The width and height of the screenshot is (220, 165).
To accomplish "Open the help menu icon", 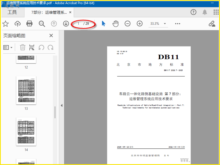I will (193, 12).
